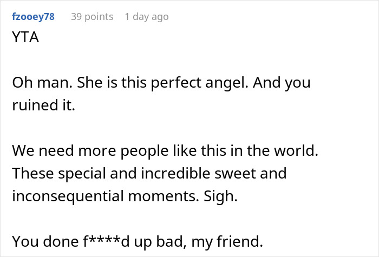Click the line starting with Oh man
This screenshot has width=379, height=257.
[161, 83]
